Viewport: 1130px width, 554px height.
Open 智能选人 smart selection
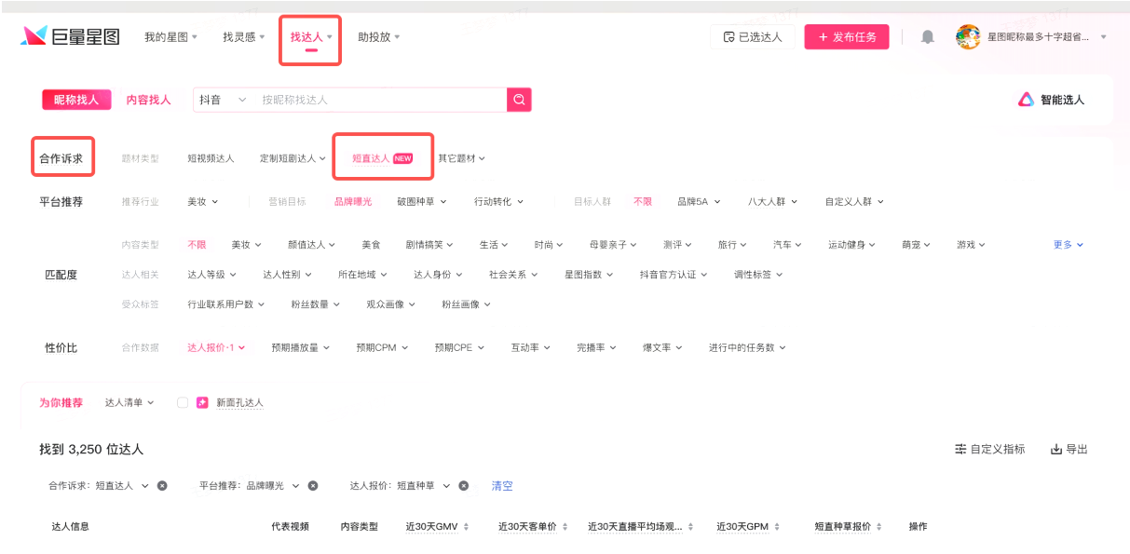click(1052, 100)
